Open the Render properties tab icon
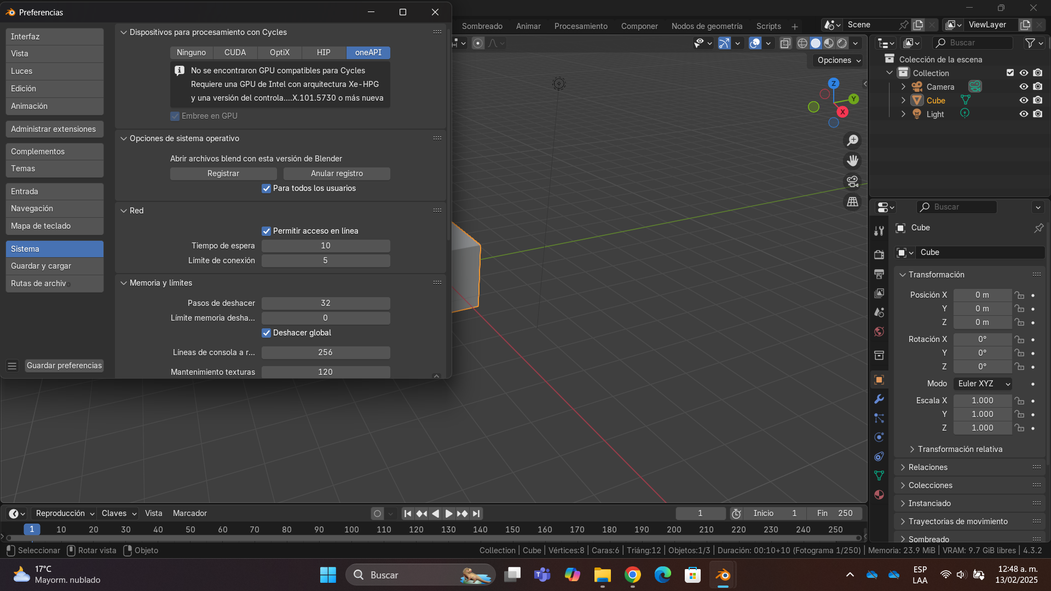1051x591 pixels. (879, 255)
